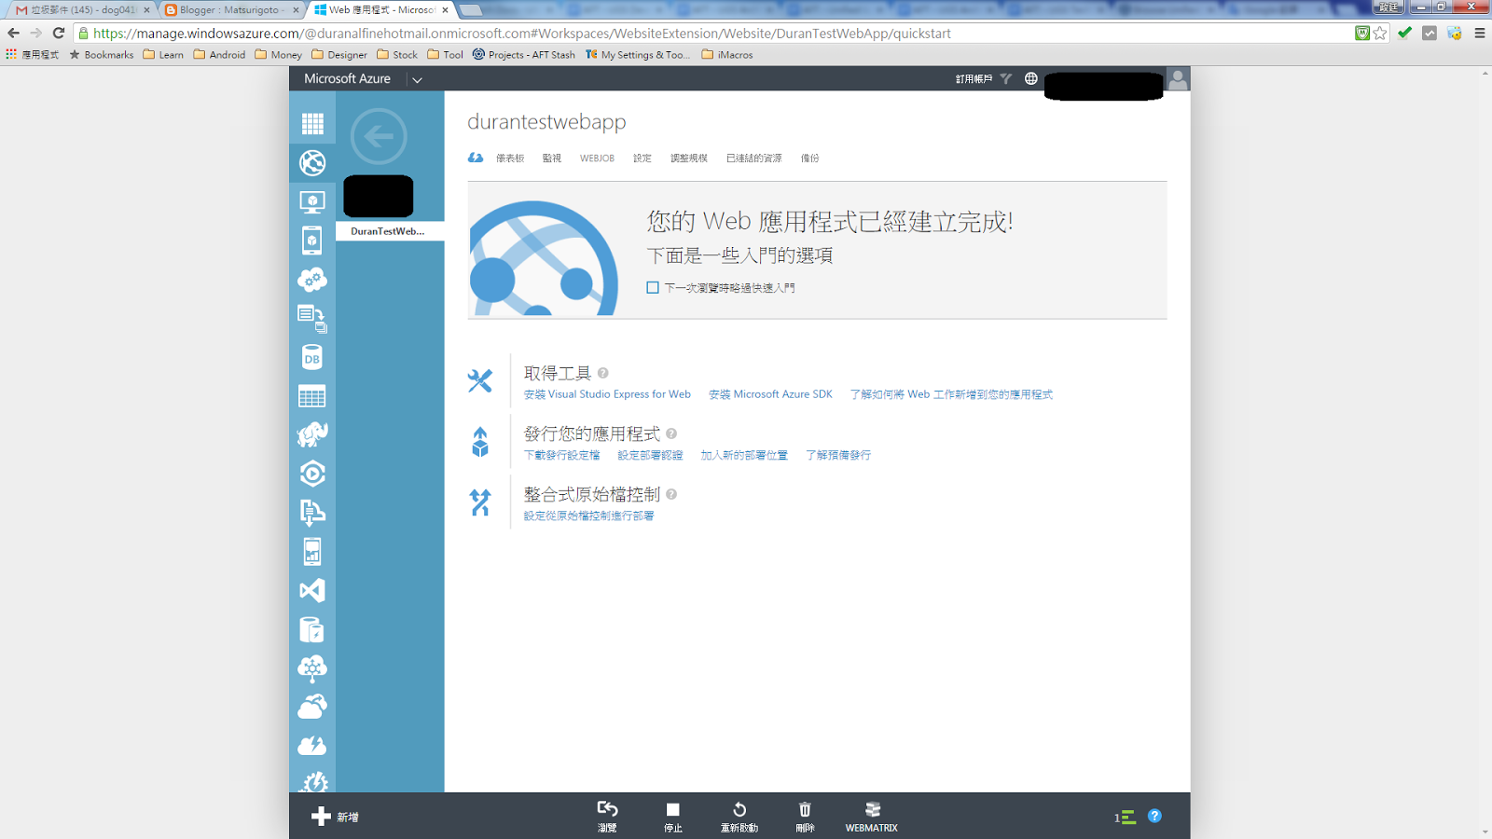The width and height of the screenshot is (1492, 839).
Task: Open the phone with chart icon in sidebar
Action: tap(312, 552)
